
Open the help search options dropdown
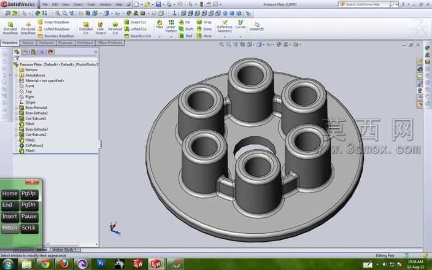pyautogui.click(x=397, y=4)
